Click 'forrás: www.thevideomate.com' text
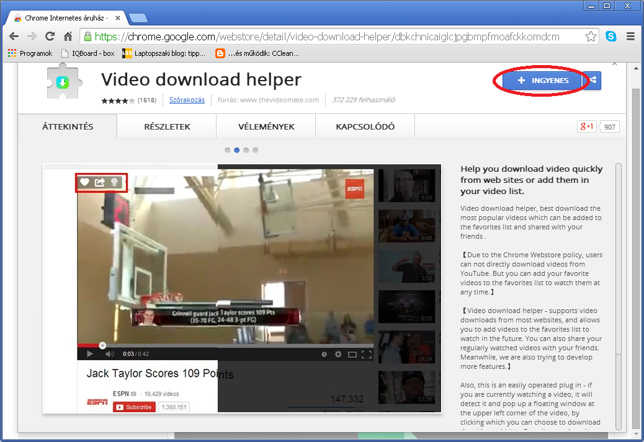This screenshot has height=442, width=644. 268,100
